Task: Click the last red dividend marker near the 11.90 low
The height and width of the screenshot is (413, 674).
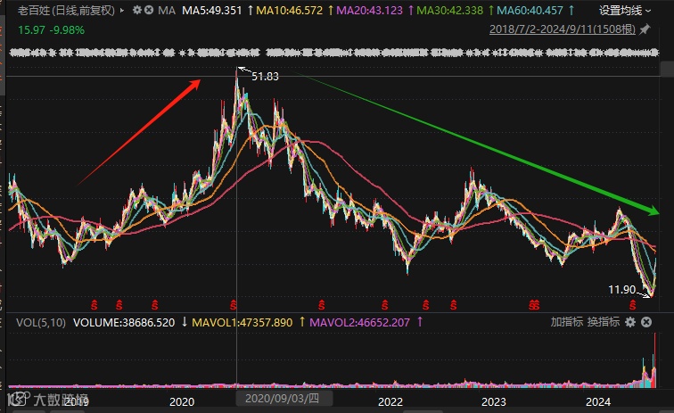Action: click(632, 305)
